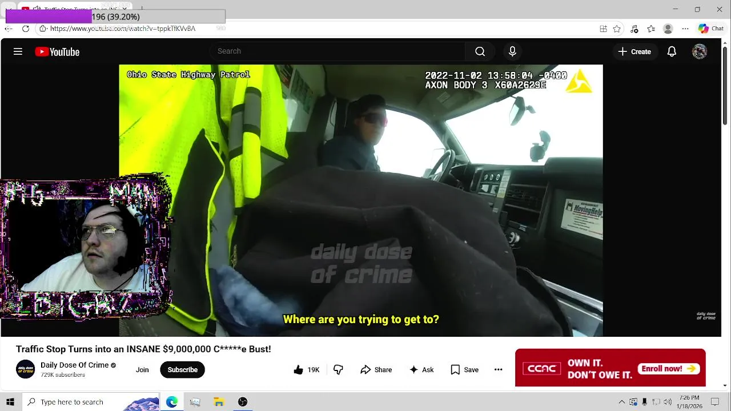731x411 pixels.
Task: Open the Edge browser profile icon
Action: point(668,29)
